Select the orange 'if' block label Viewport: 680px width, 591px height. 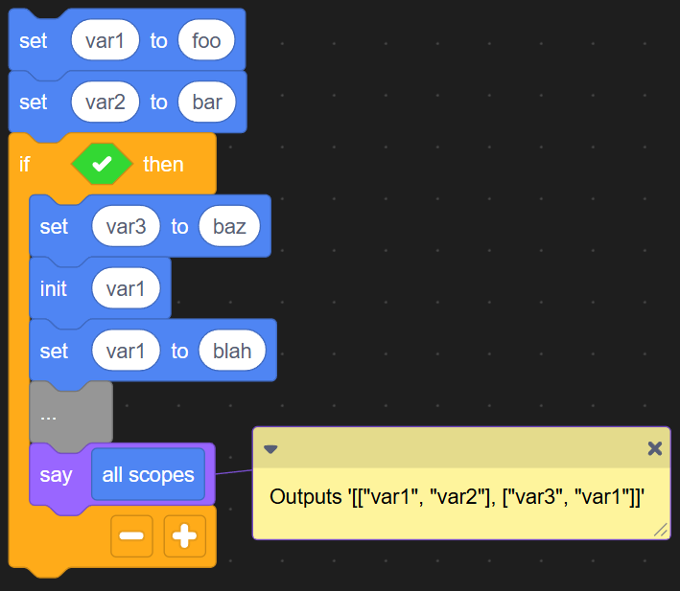click(x=26, y=164)
